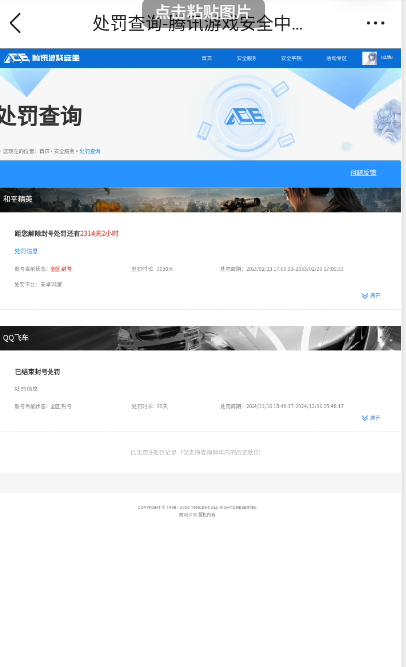
Task: Click the ACE 腾讯游戏安全 logo
Action: point(43,57)
